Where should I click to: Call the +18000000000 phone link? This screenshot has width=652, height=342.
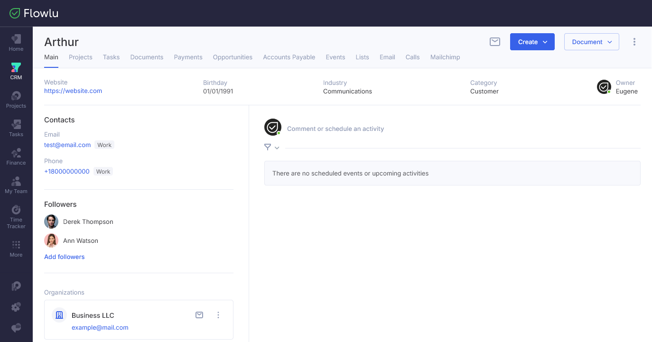pyautogui.click(x=67, y=172)
